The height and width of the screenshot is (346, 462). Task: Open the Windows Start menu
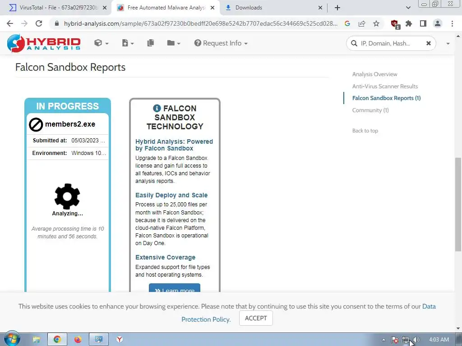pyautogui.click(x=12, y=339)
